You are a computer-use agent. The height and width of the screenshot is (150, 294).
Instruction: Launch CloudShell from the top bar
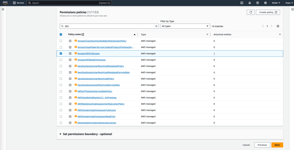coord(242,3)
